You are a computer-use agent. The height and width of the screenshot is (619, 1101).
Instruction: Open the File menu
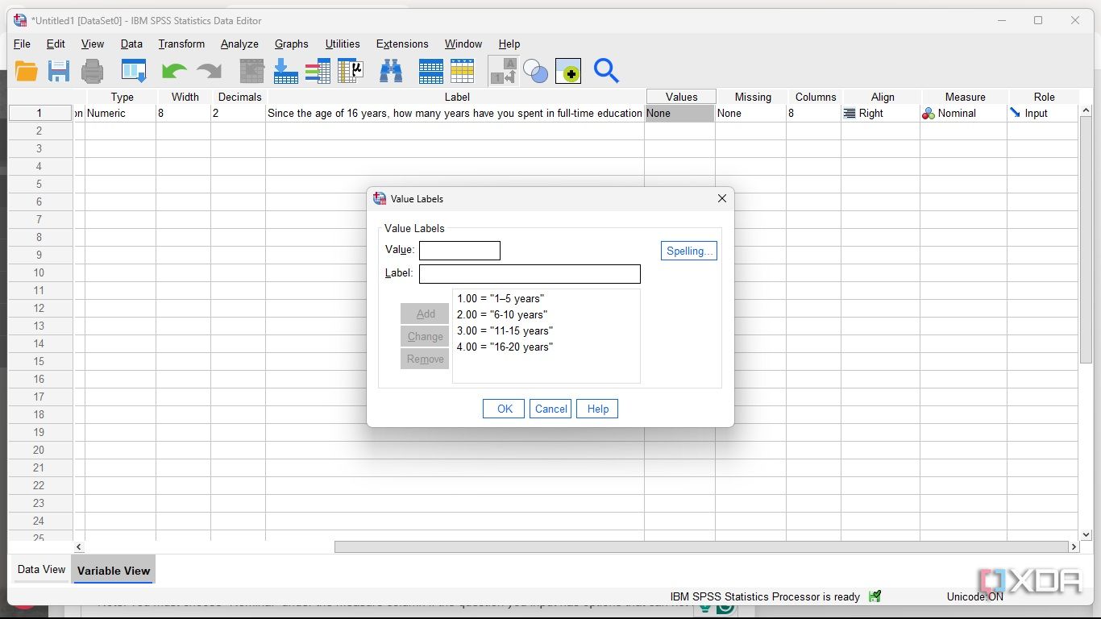pos(22,44)
